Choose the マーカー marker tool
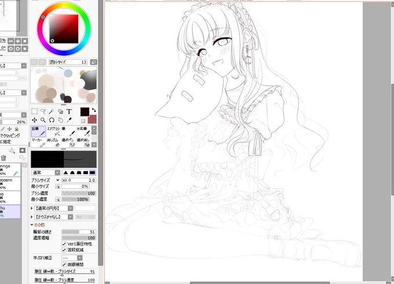 tap(38, 142)
